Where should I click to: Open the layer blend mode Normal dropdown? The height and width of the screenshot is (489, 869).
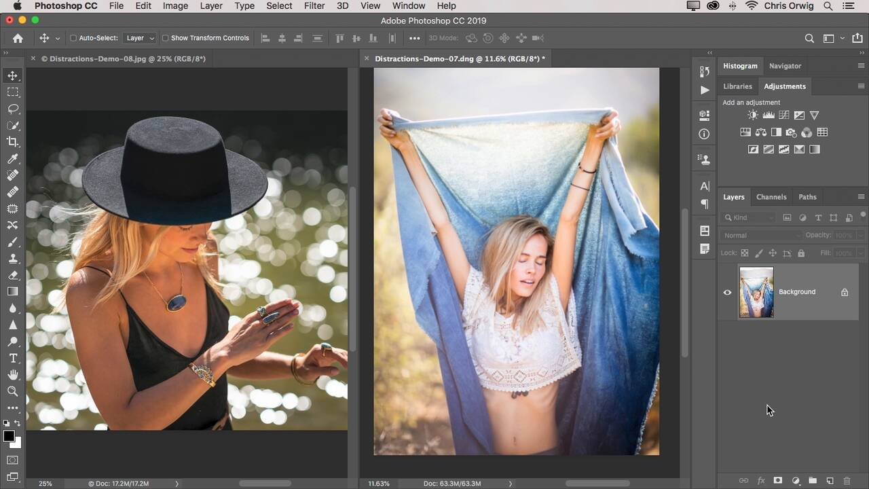(762, 236)
